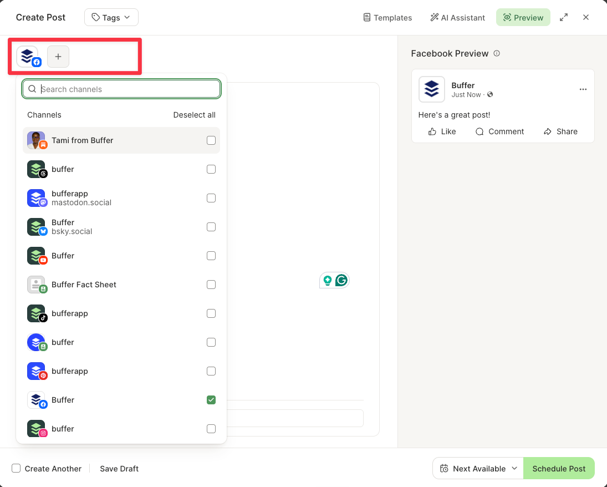Click the bufferapp Mastodon channel icon
This screenshot has width=607, height=487.
(x=37, y=198)
